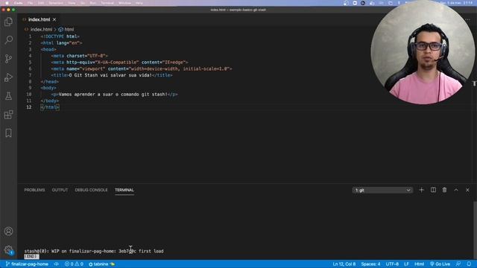Click the meta charset UTF-8 line
This screenshot has width=477, height=268.
pyautogui.click(x=80, y=56)
